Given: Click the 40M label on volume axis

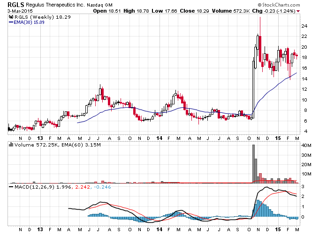Looking at the screenshot, I should (x=306, y=145).
